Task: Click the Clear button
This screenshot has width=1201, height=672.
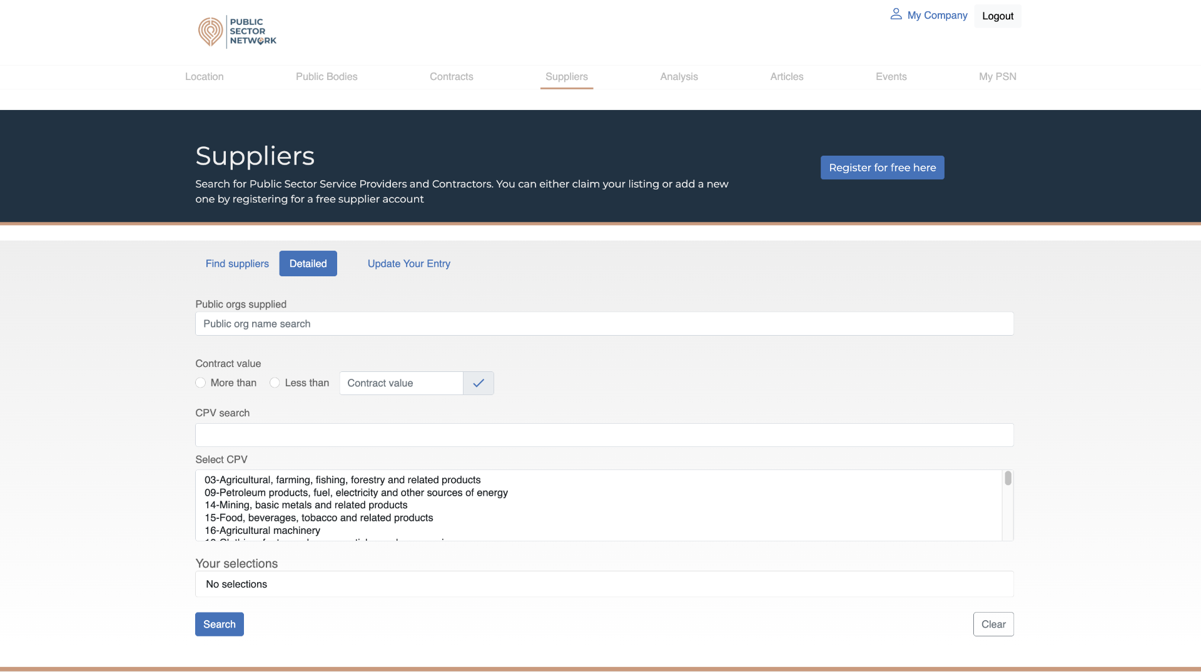Action: click(993, 624)
